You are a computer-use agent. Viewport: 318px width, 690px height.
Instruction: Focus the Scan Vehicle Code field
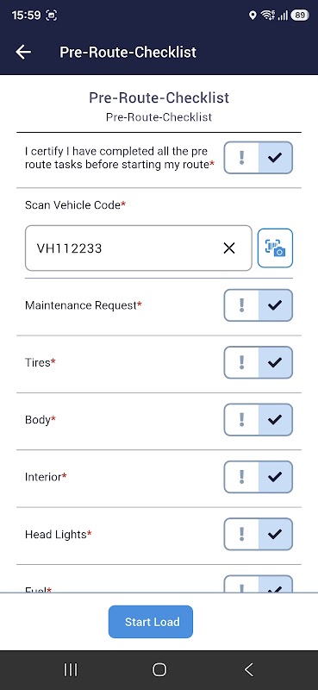[139, 248]
